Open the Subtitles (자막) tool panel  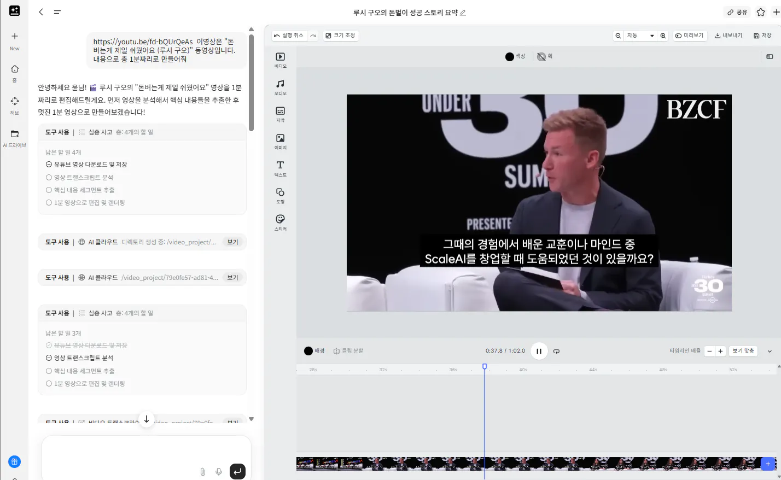(280, 114)
